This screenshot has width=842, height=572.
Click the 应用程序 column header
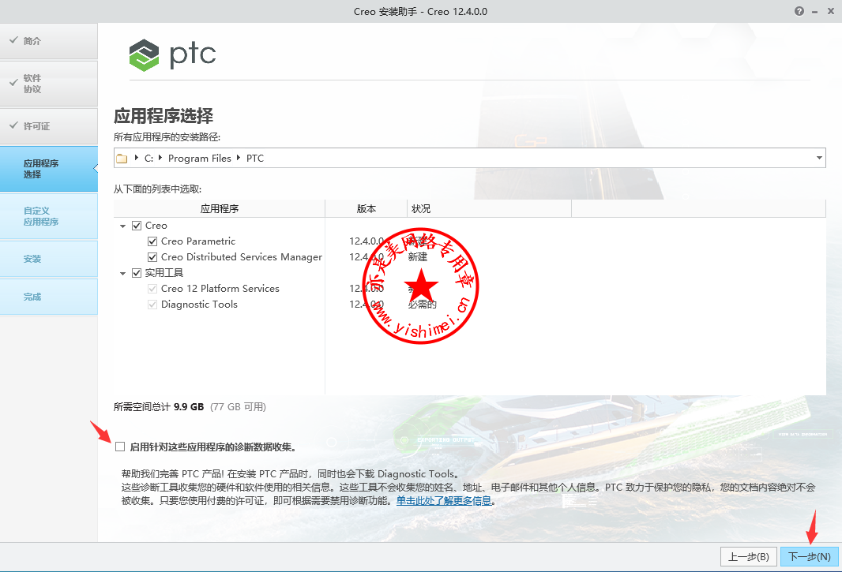(x=219, y=209)
